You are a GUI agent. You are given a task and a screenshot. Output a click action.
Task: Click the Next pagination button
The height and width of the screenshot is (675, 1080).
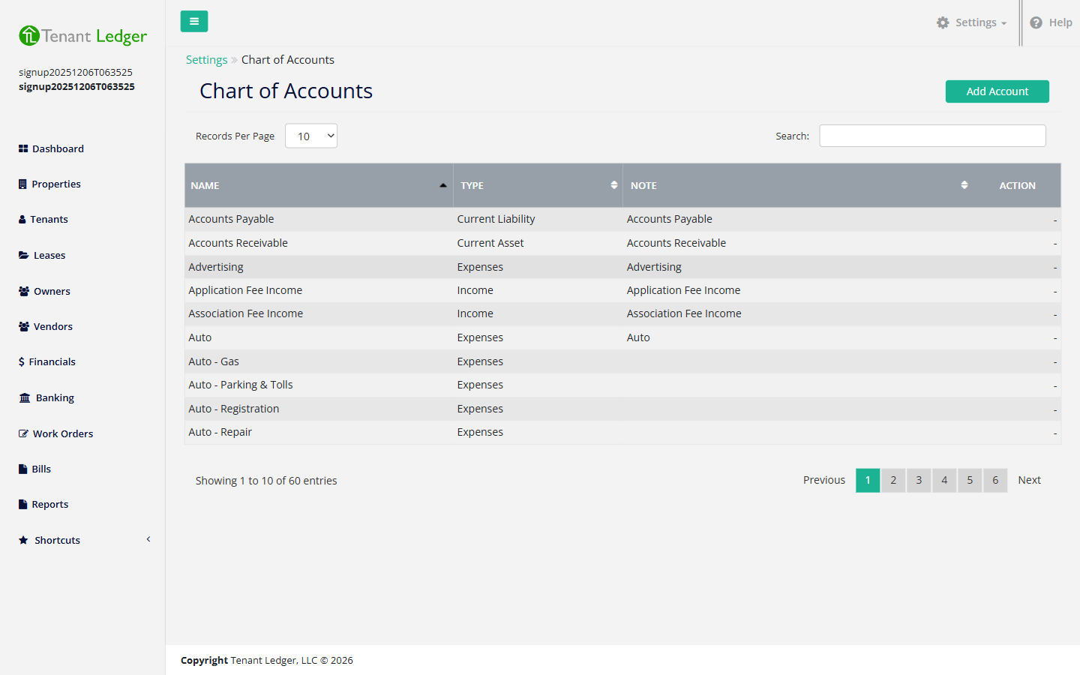pos(1029,480)
